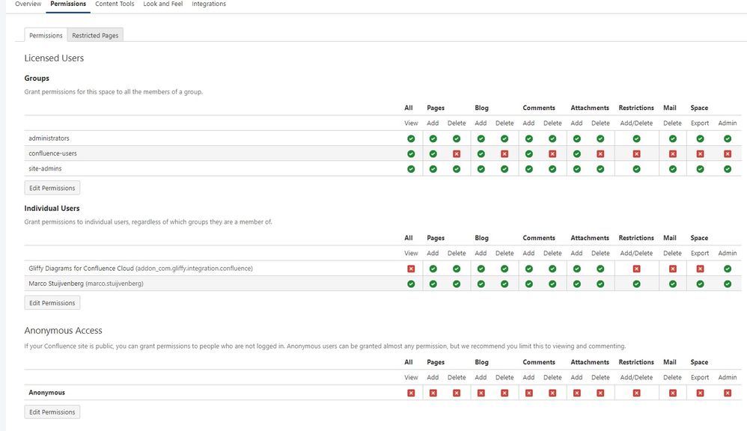The image size is (747, 431).
Task: Click Marco Stuijvenberg Restrictions checkmark
Action: (x=636, y=284)
